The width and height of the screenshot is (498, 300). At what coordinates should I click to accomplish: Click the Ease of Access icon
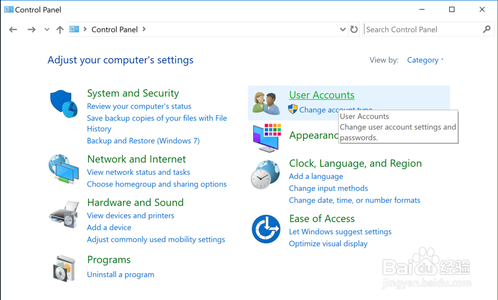tap(266, 229)
